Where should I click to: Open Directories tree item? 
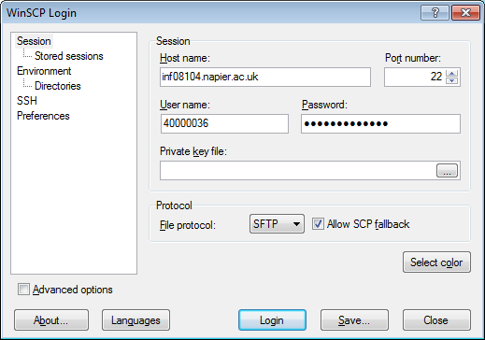coord(58,86)
